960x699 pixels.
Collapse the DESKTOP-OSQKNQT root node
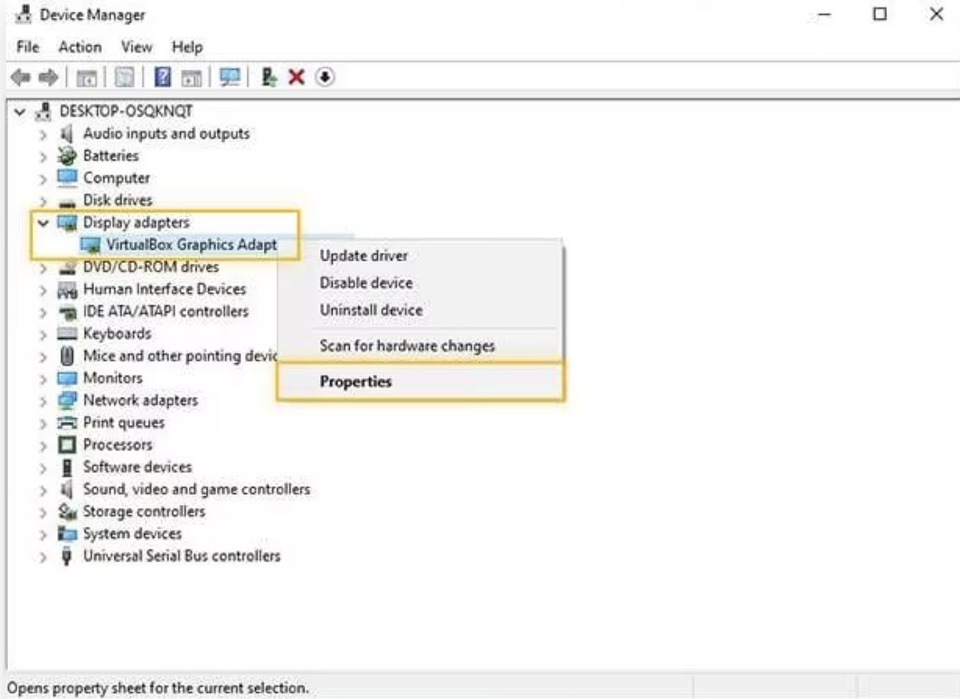pos(20,112)
